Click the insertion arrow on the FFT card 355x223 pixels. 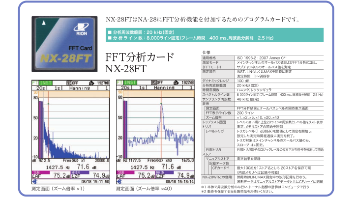tap(43, 22)
